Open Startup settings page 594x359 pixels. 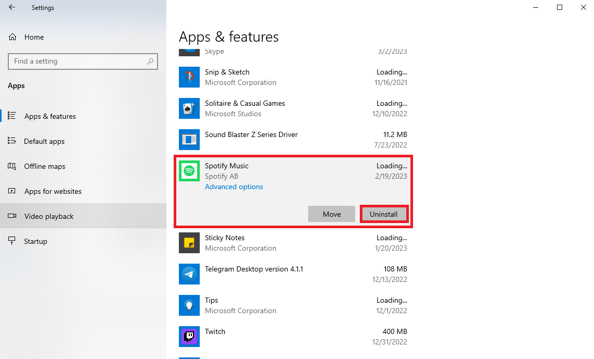click(83, 241)
